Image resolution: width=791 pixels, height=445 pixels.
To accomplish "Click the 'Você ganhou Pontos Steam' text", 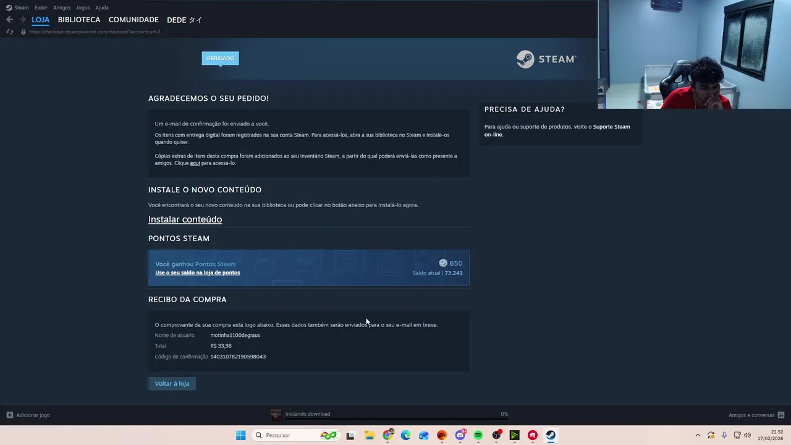I will pos(195,264).
